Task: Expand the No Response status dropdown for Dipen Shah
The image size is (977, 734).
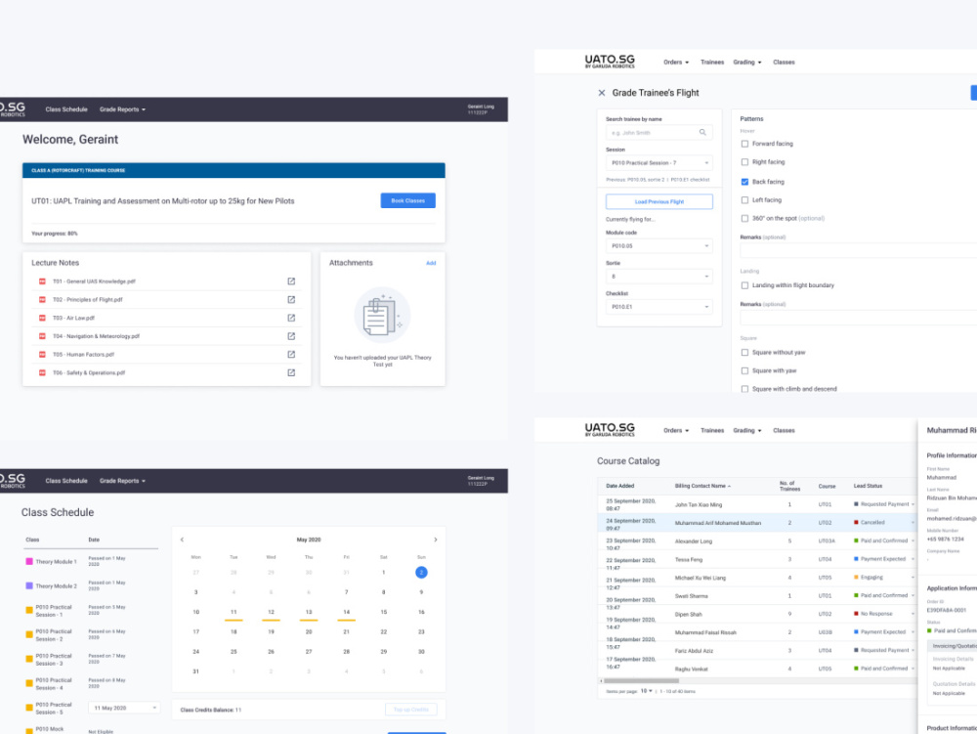Action: pos(913,614)
